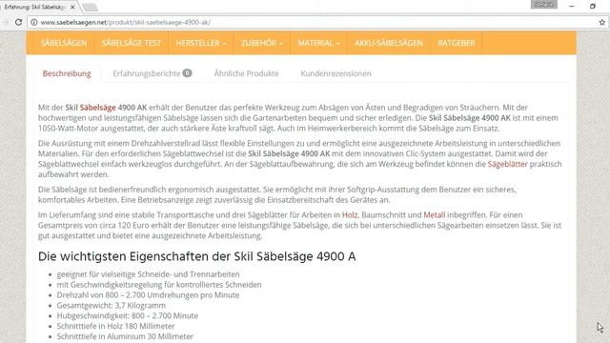Restore down the browser window
Viewport: 610px width, 343px height.
[593, 7]
